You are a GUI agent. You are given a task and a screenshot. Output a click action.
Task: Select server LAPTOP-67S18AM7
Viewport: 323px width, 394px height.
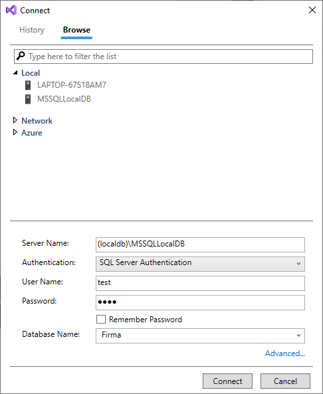pos(72,85)
